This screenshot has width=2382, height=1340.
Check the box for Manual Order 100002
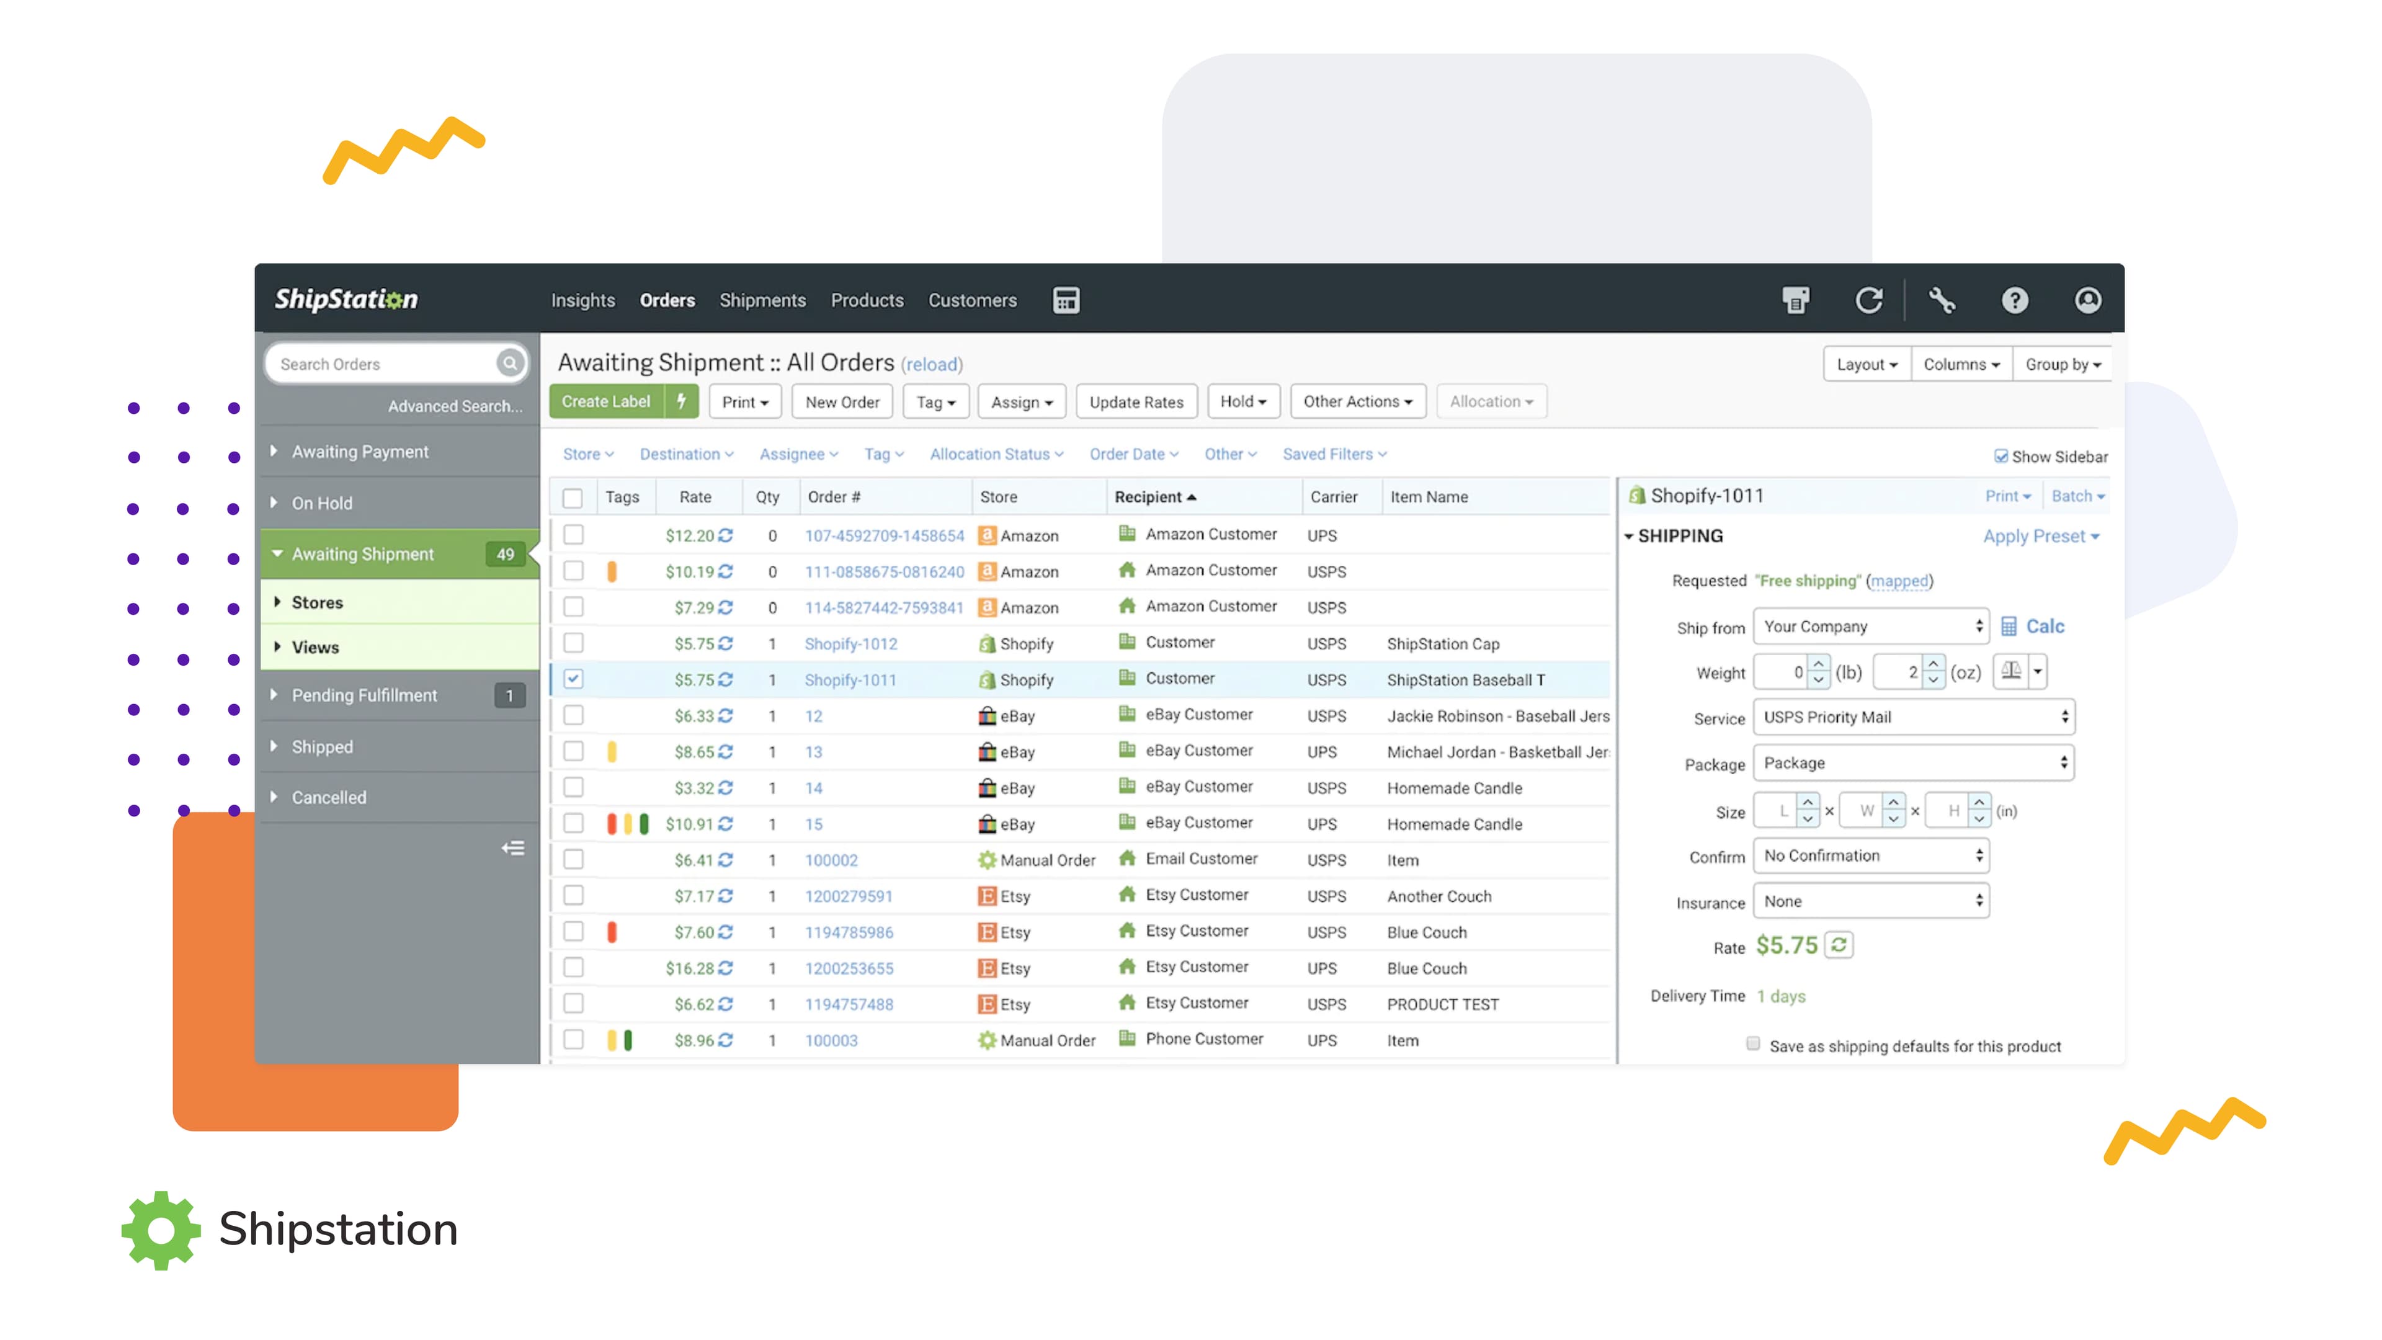click(573, 859)
